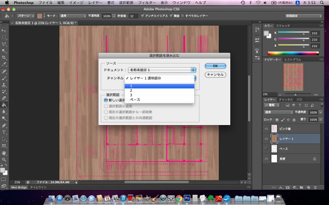Click the navigator zoom slider
Screen dimensions: 329x205
pyautogui.click(x=295, y=95)
